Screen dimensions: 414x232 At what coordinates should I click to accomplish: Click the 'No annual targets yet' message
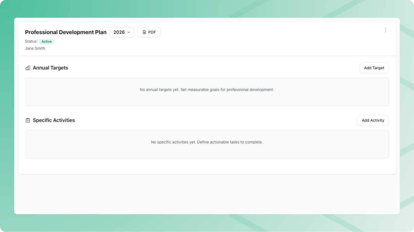click(159, 90)
